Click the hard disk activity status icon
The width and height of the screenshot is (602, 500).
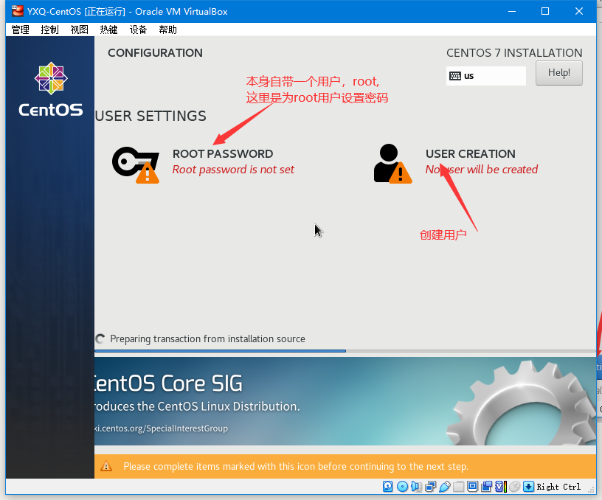coord(387,487)
